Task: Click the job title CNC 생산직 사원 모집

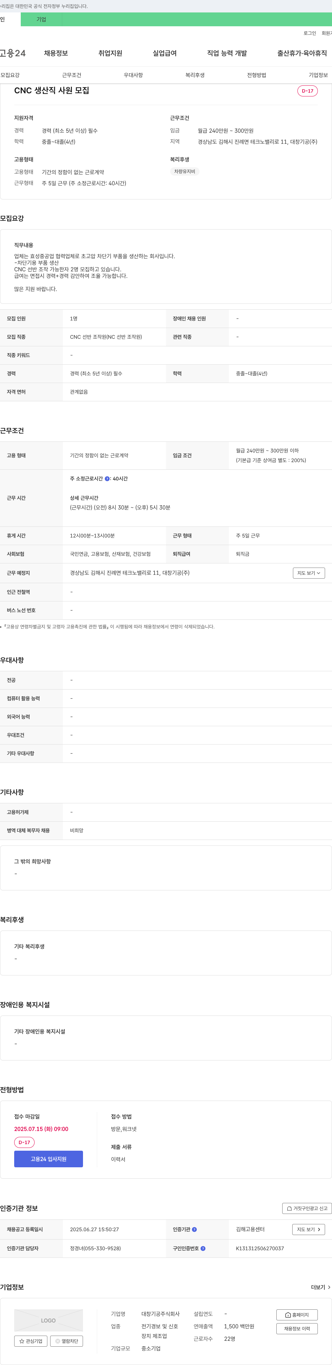Action: click(52, 91)
